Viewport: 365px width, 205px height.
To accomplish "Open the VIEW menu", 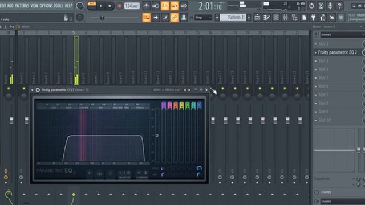I will (x=34, y=6).
